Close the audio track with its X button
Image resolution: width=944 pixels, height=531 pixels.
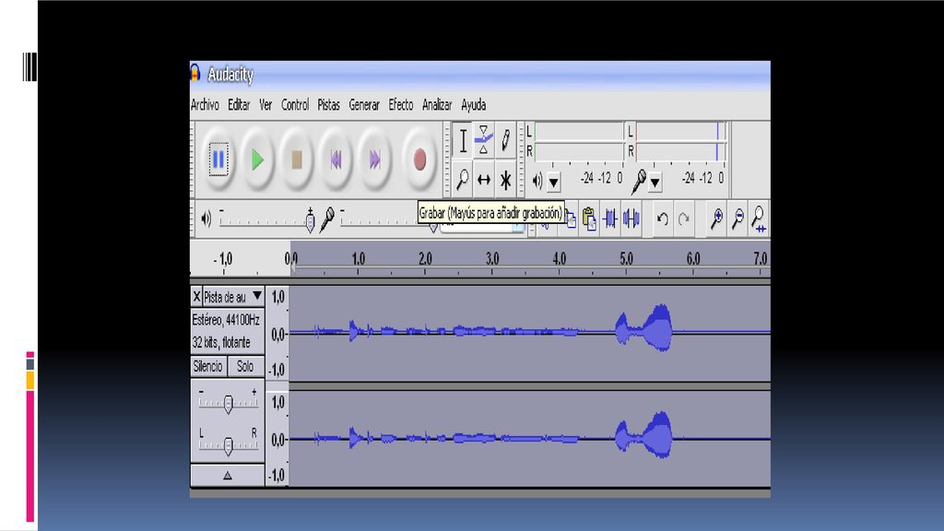[196, 296]
